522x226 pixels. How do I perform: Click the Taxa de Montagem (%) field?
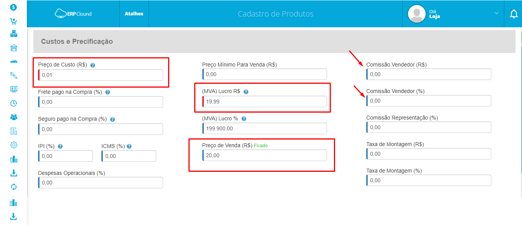pyautogui.click(x=429, y=180)
